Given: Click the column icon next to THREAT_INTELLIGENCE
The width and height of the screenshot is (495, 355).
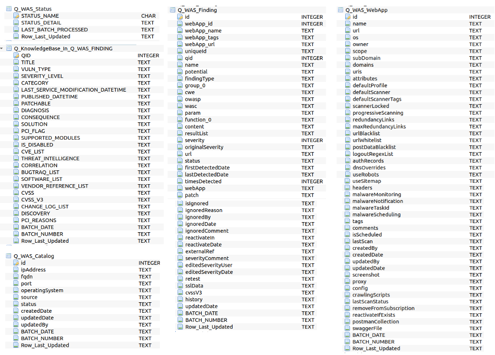Looking at the screenshot, I should click(x=16, y=158).
